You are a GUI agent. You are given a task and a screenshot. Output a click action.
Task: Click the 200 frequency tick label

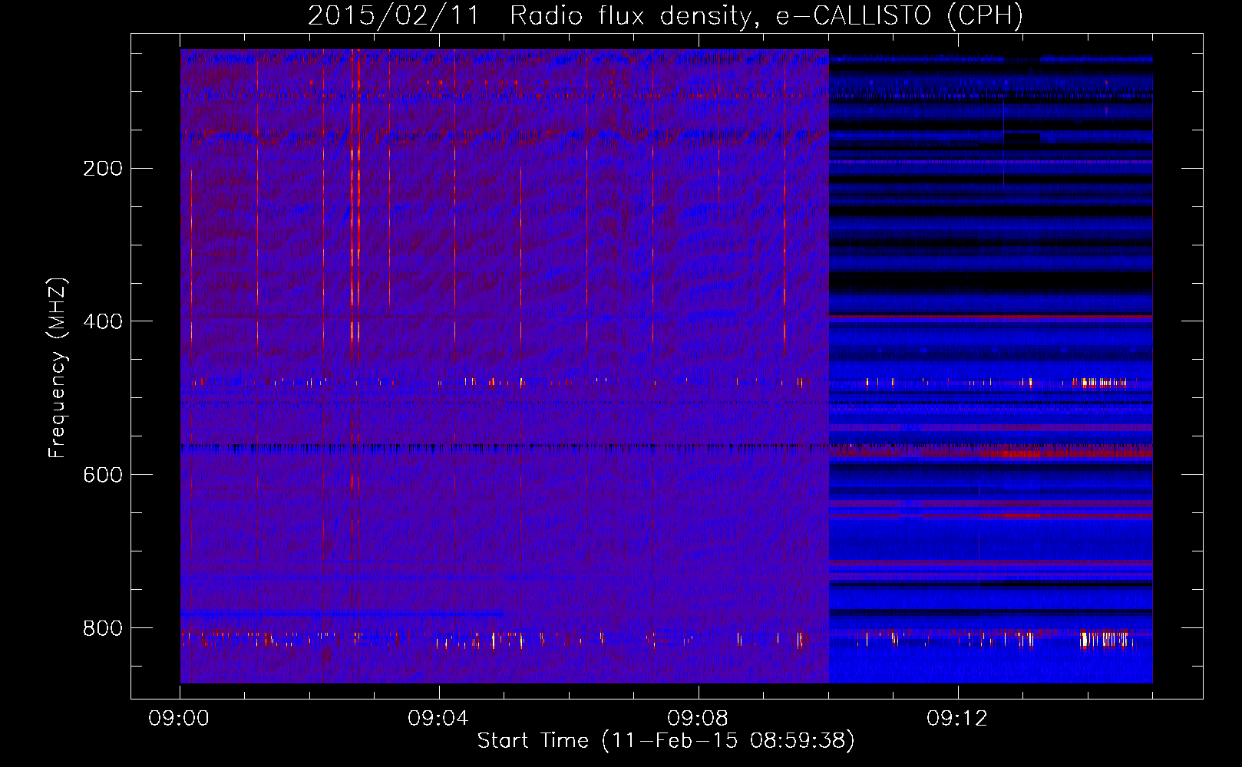(102, 169)
